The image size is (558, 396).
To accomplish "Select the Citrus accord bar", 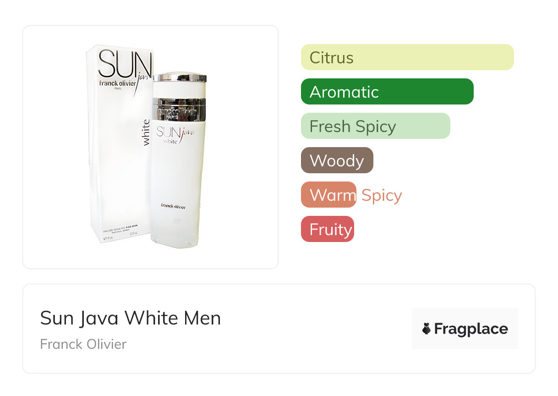I will coord(407,57).
